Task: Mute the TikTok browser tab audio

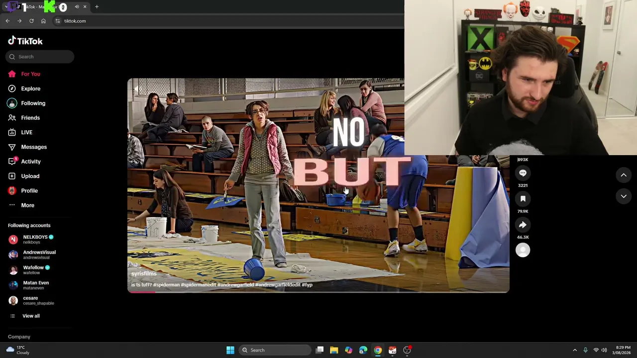Action: click(77, 7)
